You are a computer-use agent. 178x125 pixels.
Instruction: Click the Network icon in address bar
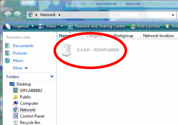click(31, 15)
